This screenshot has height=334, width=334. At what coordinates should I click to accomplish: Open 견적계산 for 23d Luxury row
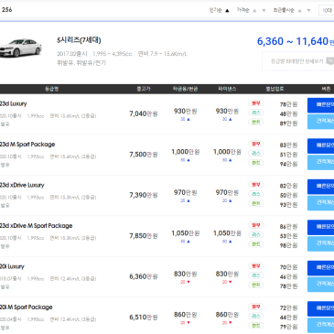point(320,122)
